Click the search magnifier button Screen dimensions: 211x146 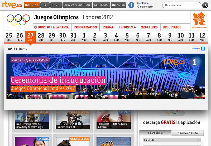[x=205, y=5]
